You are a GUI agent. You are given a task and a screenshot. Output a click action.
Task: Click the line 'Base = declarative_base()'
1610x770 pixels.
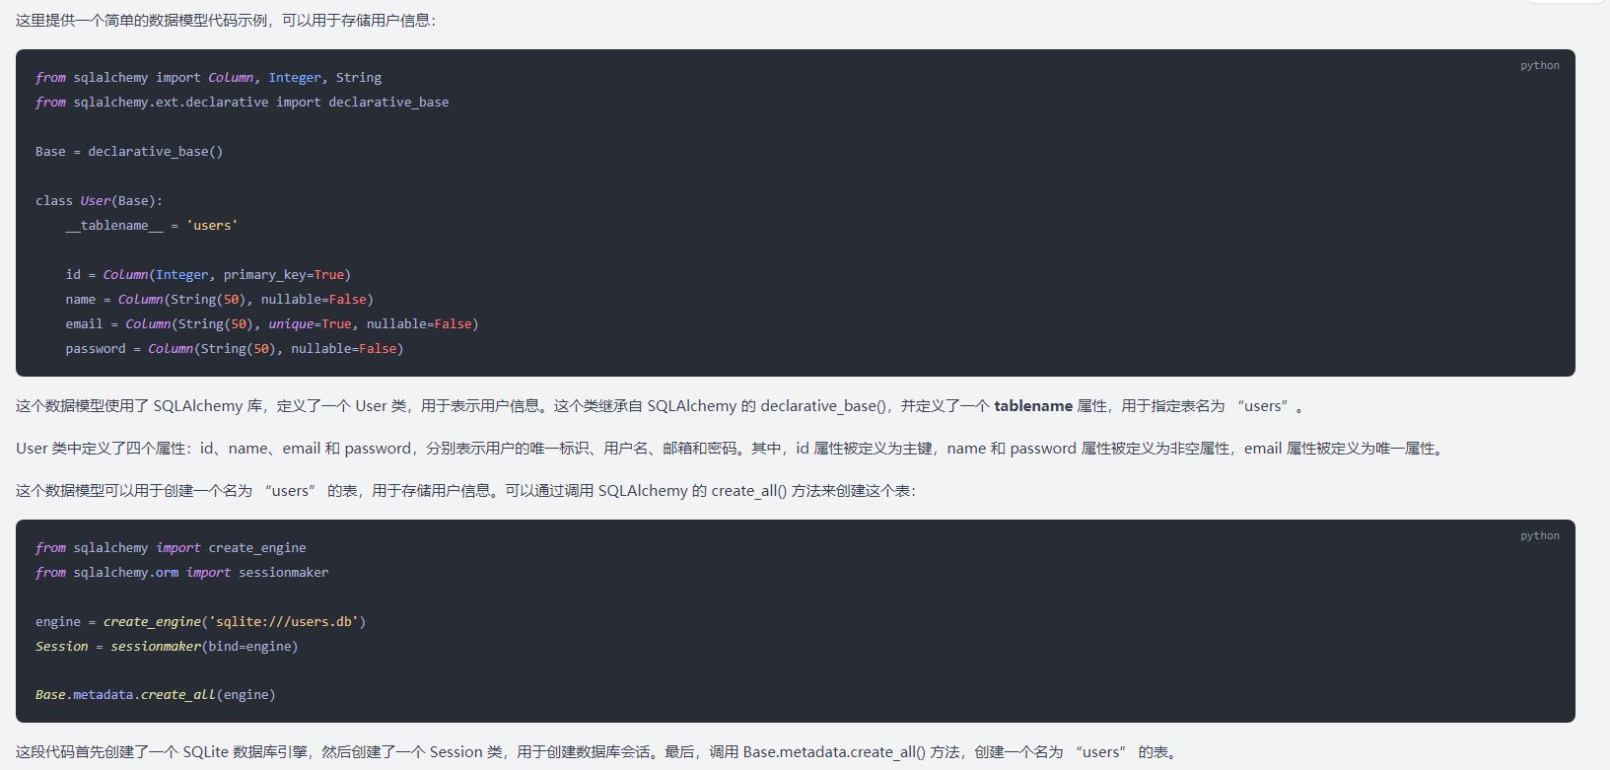[129, 152]
